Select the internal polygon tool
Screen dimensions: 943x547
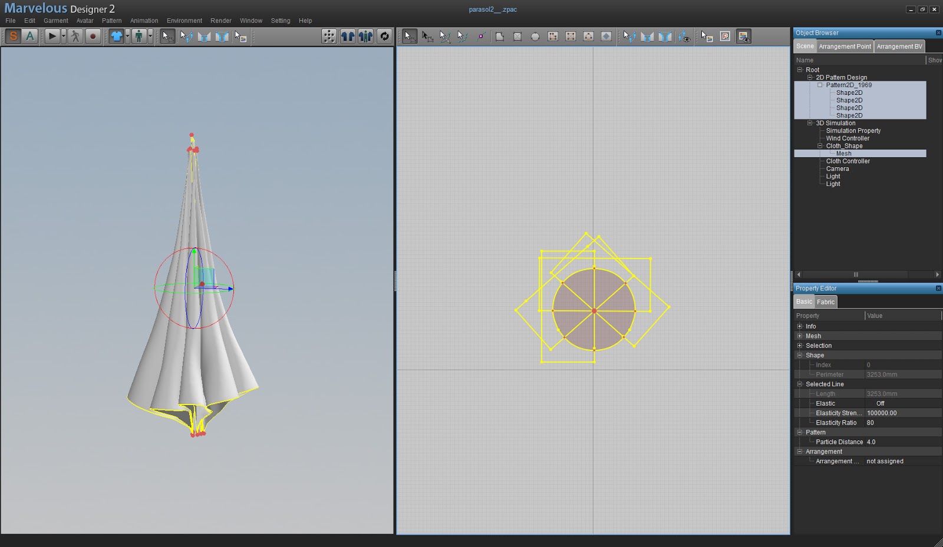tap(553, 37)
